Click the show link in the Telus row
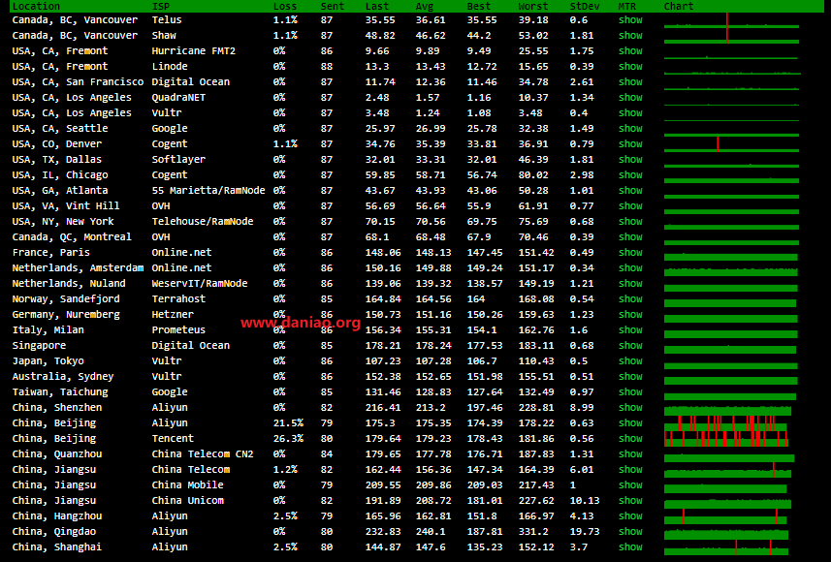 pyautogui.click(x=630, y=20)
